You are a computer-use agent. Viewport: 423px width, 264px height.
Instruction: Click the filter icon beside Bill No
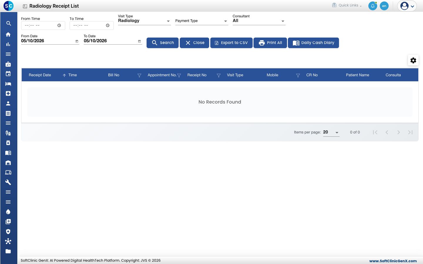click(x=139, y=75)
